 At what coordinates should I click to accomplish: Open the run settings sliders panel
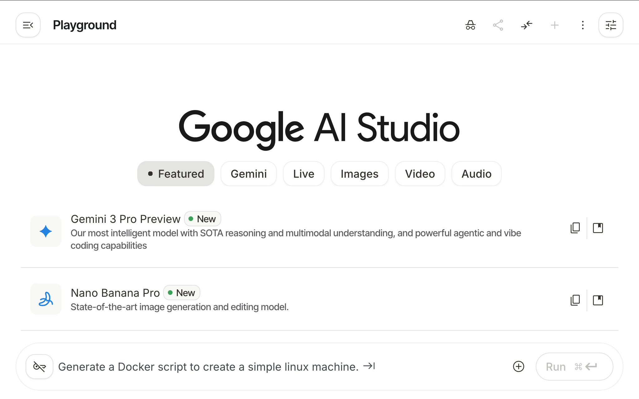611,25
